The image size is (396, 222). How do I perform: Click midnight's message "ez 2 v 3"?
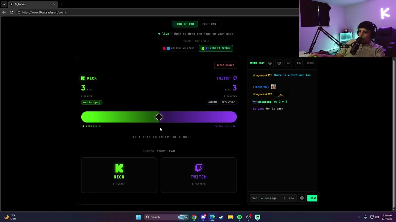click(280, 102)
